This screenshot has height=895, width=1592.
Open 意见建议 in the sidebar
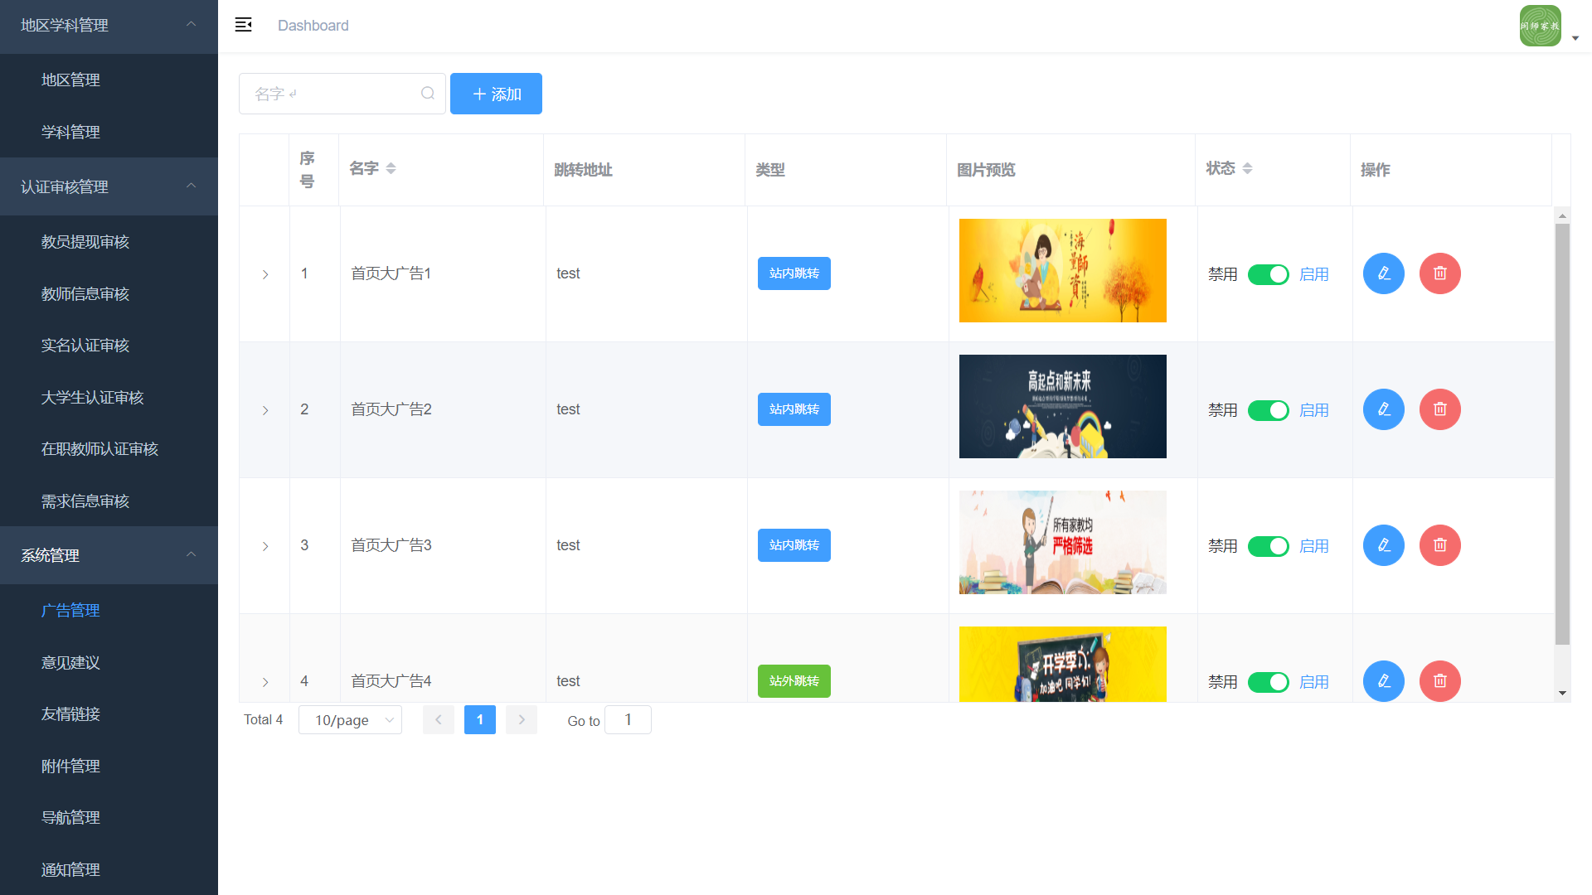click(x=70, y=663)
